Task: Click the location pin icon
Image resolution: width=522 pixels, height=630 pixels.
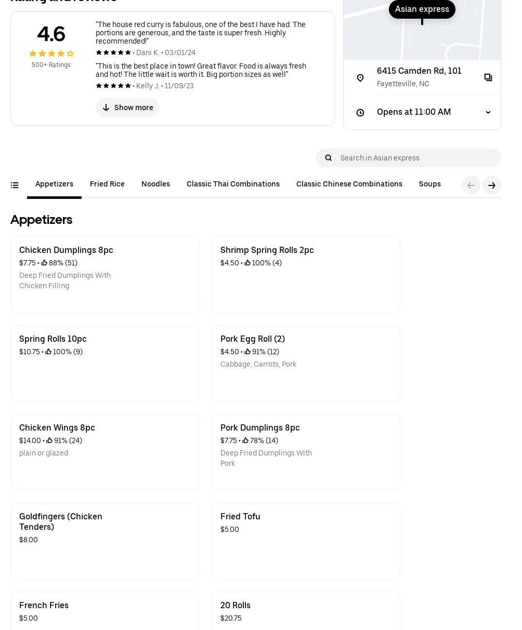Action: click(x=360, y=78)
